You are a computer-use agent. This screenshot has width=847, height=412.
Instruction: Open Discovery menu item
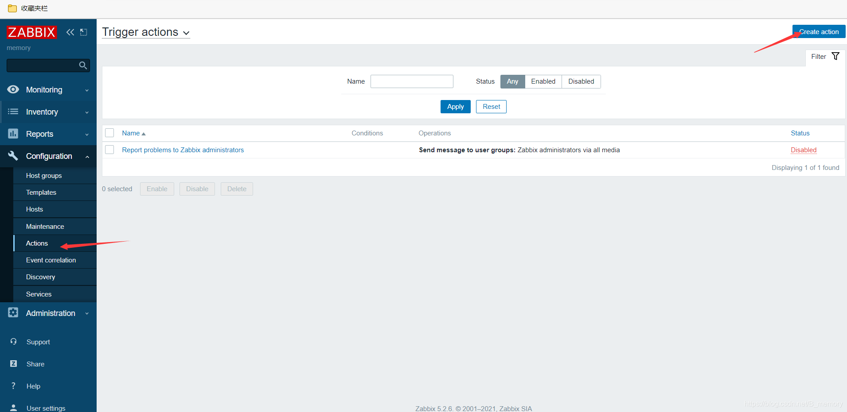tap(55, 277)
